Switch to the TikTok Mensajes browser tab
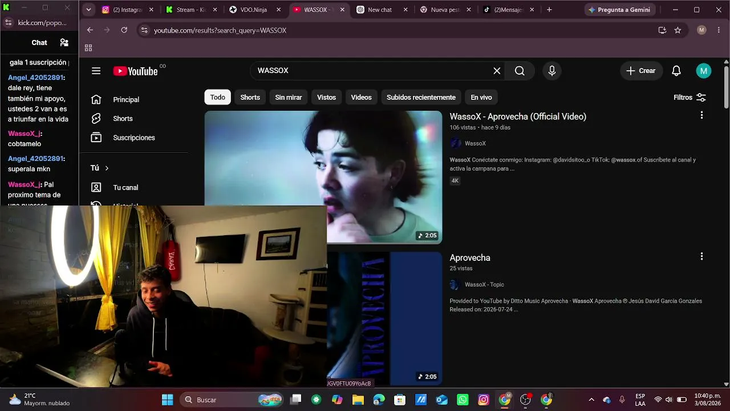The width and height of the screenshot is (730, 411). click(509, 10)
